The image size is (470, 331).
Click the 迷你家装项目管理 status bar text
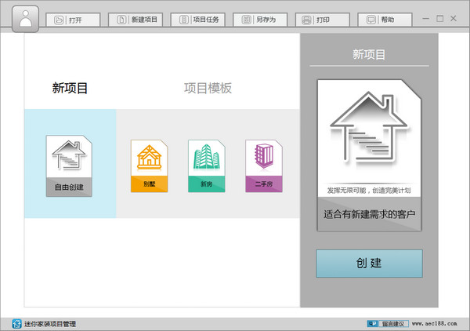click(50, 324)
